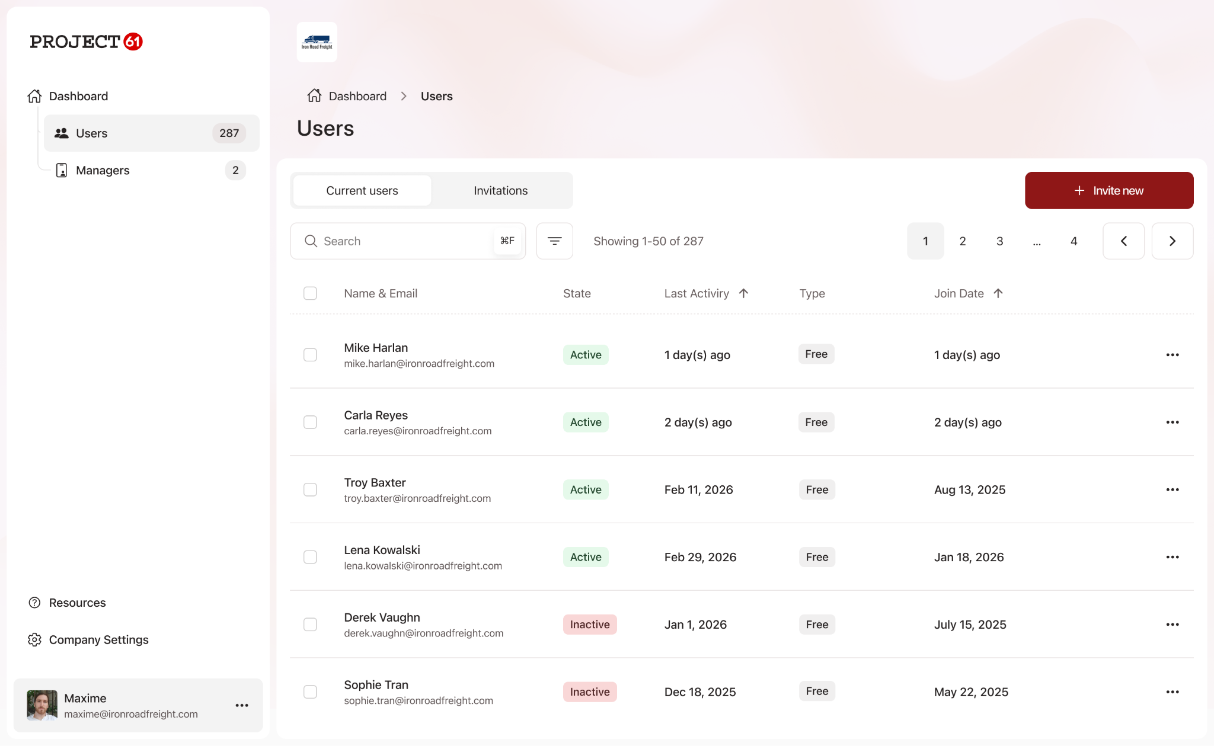The width and height of the screenshot is (1214, 746).
Task: Open Maxime's account options ellipsis
Action: point(242,705)
